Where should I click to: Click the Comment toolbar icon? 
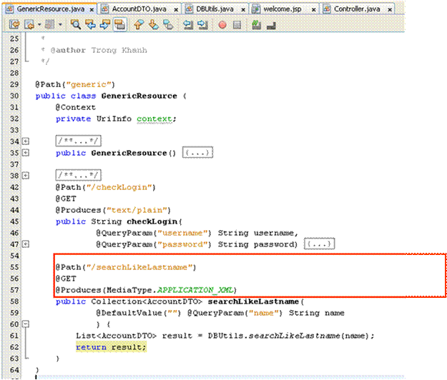click(256, 25)
